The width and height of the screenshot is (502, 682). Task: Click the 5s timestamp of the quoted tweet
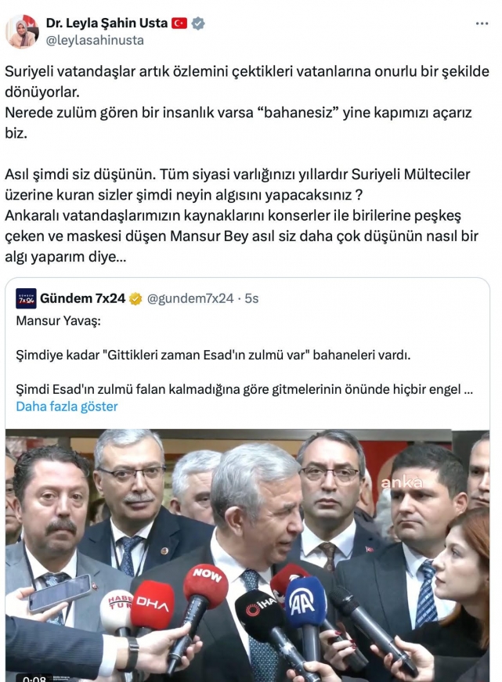point(251,298)
